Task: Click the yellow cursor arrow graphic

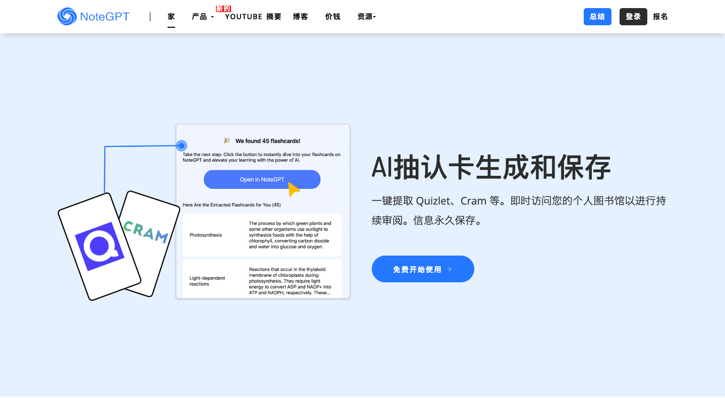Action: pos(293,189)
